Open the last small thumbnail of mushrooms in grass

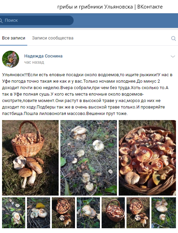pos(164,213)
